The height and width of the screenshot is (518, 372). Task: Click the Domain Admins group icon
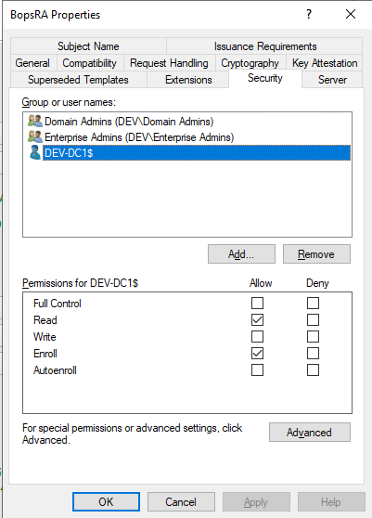point(35,122)
